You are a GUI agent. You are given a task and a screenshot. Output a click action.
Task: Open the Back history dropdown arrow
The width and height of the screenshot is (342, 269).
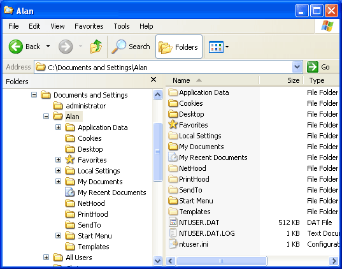(48, 47)
